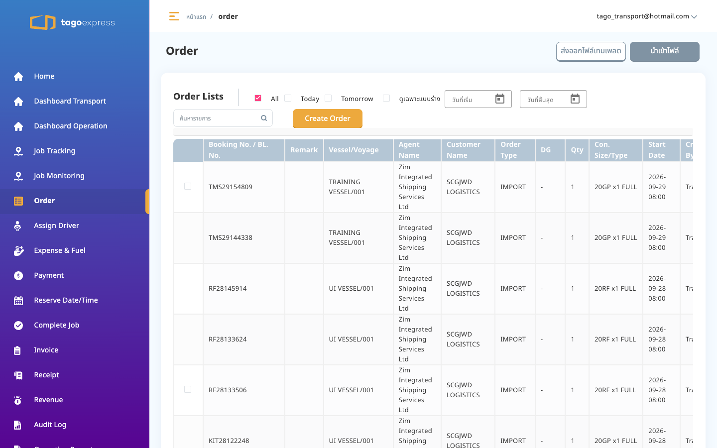Click booking number RF28133624
Image resolution: width=717 pixels, height=448 pixels.
228,339
